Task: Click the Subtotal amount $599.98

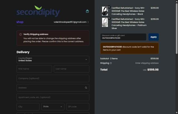Action: tap(155, 59)
